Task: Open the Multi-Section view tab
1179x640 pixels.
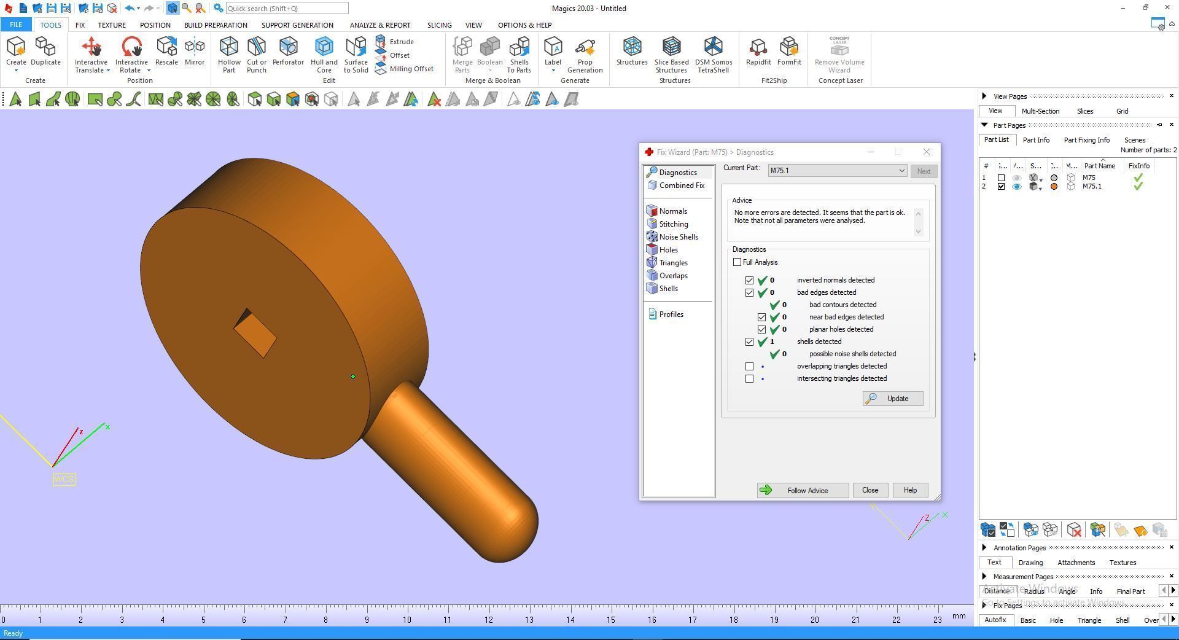Action: (x=1040, y=111)
